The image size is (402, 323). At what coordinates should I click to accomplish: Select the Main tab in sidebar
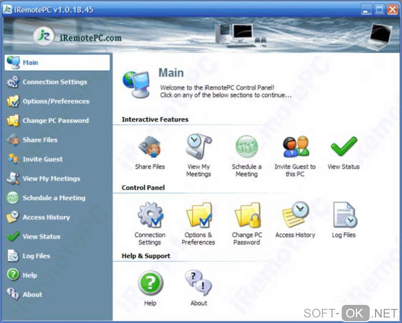(57, 62)
